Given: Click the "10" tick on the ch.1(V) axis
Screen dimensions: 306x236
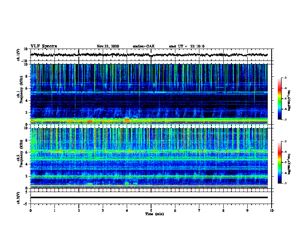Looking at the screenshot, I should click(x=26, y=49).
